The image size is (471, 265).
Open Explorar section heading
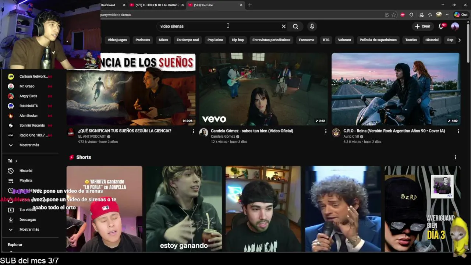tap(15, 245)
